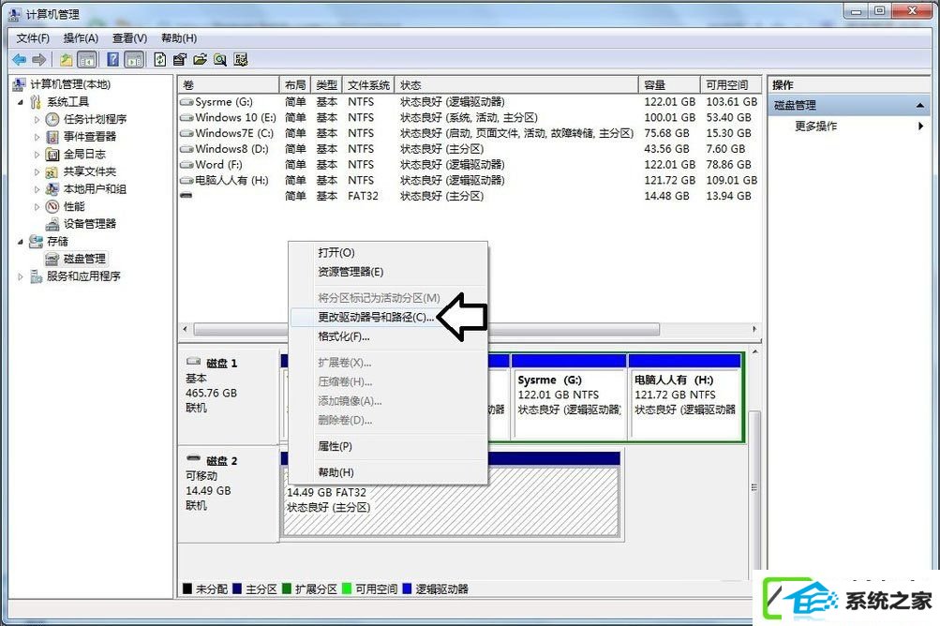Open the 查看(V) menu
Screen dimensions: 940x626
[x=129, y=38]
